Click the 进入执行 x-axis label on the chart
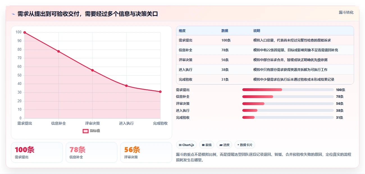This screenshot has height=174, width=365. coord(126,123)
